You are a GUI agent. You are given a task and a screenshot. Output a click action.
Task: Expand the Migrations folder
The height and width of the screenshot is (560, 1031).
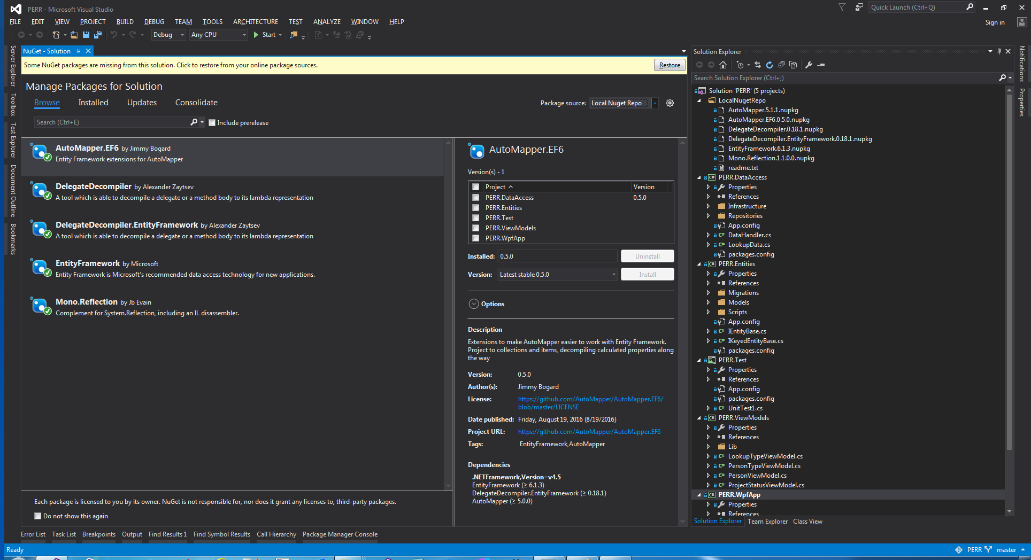click(x=709, y=293)
